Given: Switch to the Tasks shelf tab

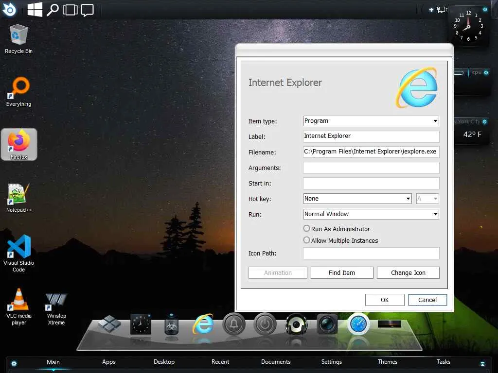Looking at the screenshot, I should pos(444,362).
